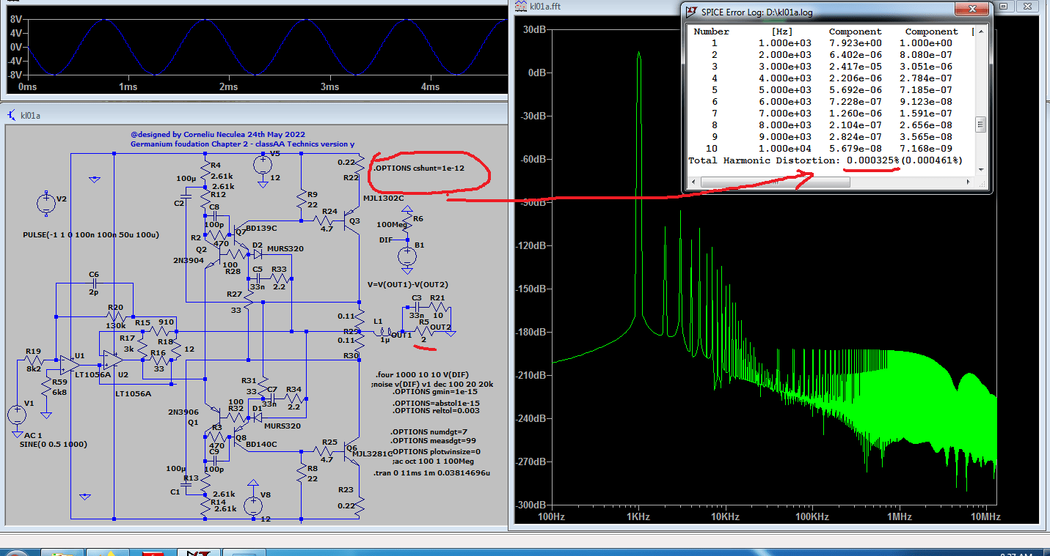The height and width of the screenshot is (556, 1050).
Task: Click the MJL1302C transistor model label
Action: (383, 199)
